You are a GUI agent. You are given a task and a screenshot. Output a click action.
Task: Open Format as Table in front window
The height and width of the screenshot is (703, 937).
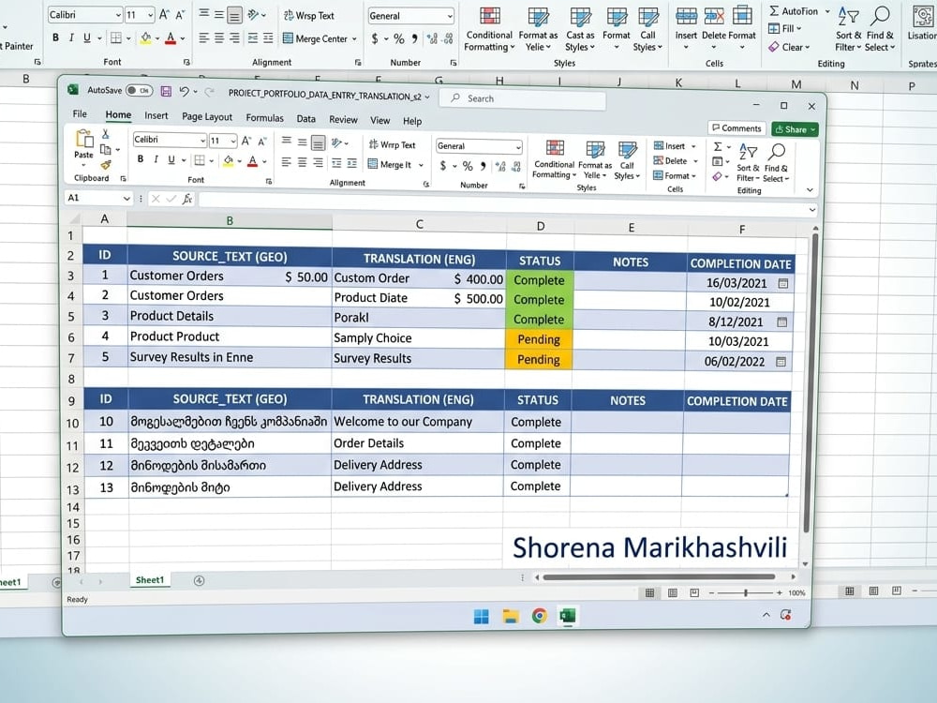(x=595, y=159)
